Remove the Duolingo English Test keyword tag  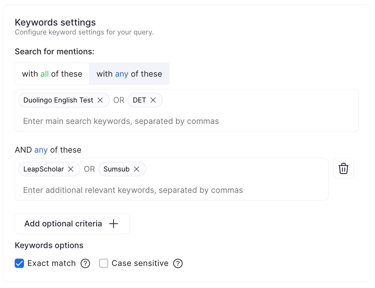tap(100, 100)
